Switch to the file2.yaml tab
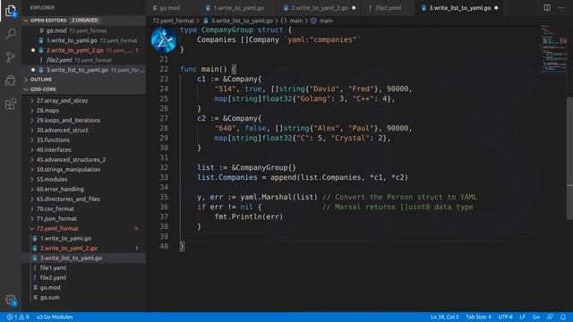573x322 pixels. pos(388,8)
